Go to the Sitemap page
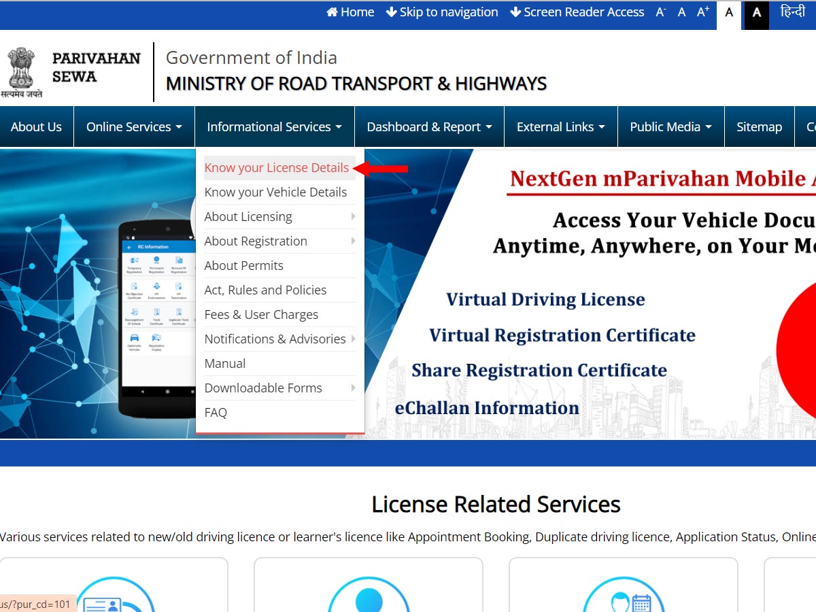The height and width of the screenshot is (612, 816). pos(759,127)
